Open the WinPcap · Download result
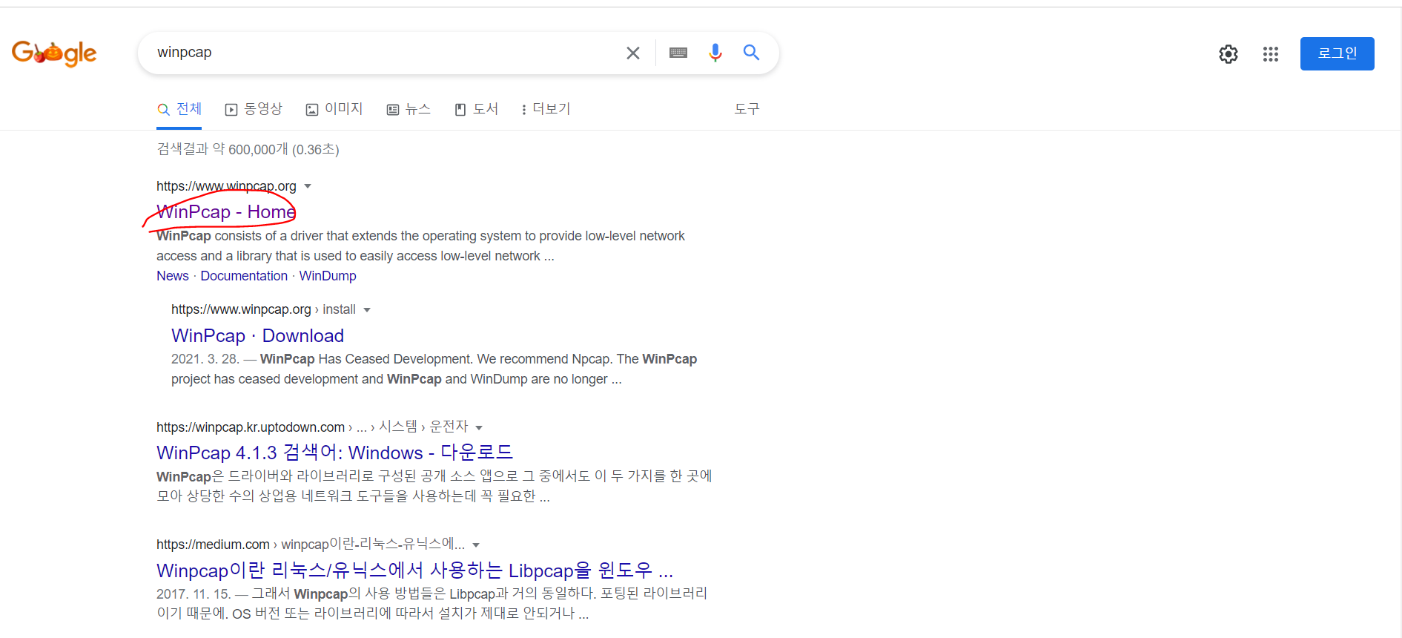This screenshot has height=638, width=1402. pos(257,336)
